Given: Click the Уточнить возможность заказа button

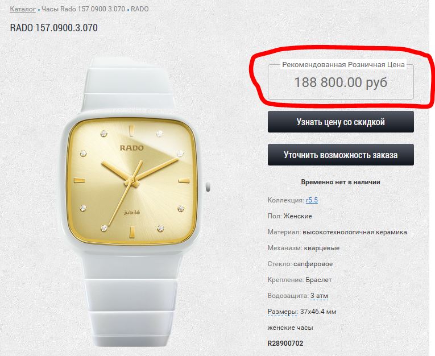Looking at the screenshot, I should point(341,155).
